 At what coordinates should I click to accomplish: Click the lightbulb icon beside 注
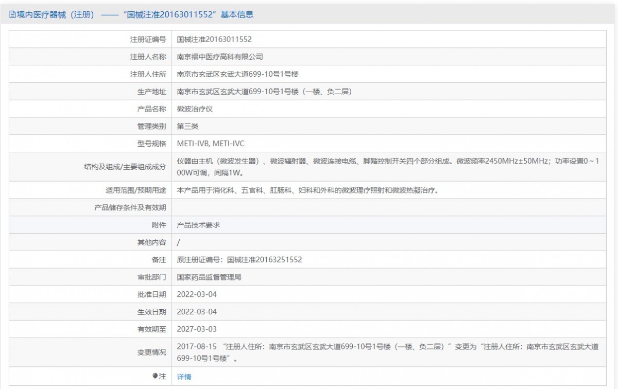tap(155, 377)
